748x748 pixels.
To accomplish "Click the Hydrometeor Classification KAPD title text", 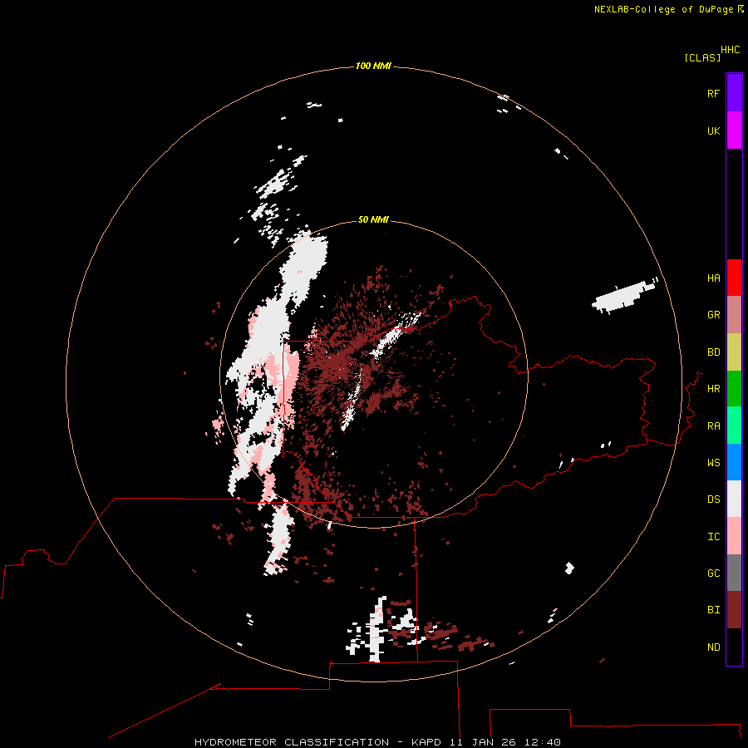I will tap(377, 742).
